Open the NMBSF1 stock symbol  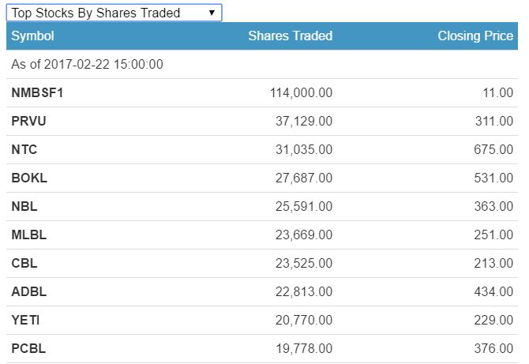click(37, 93)
